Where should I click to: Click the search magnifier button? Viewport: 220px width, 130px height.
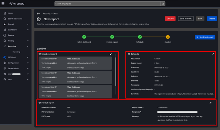tap(163, 4)
